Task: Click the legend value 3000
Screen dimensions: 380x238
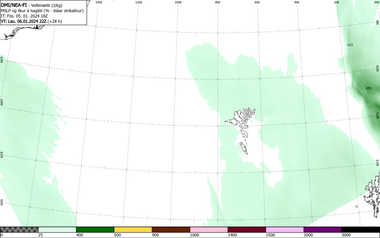Action: click(346, 235)
